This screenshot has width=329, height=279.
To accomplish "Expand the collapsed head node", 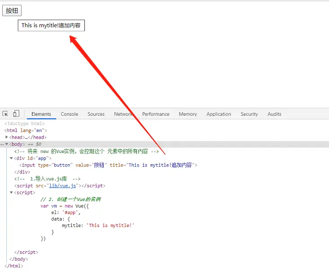I will pyautogui.click(x=6, y=137).
